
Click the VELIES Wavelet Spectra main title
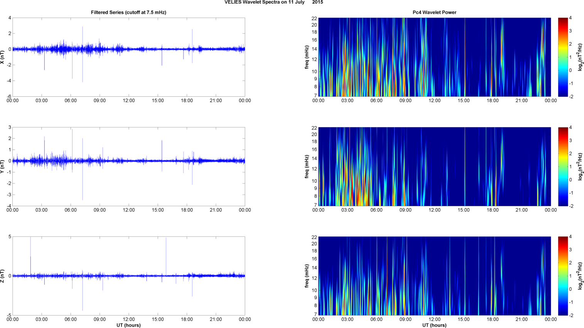pos(274,2)
